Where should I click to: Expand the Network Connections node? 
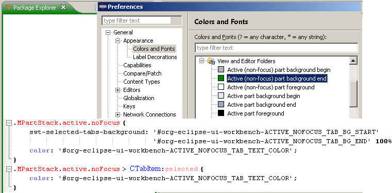pos(118,114)
